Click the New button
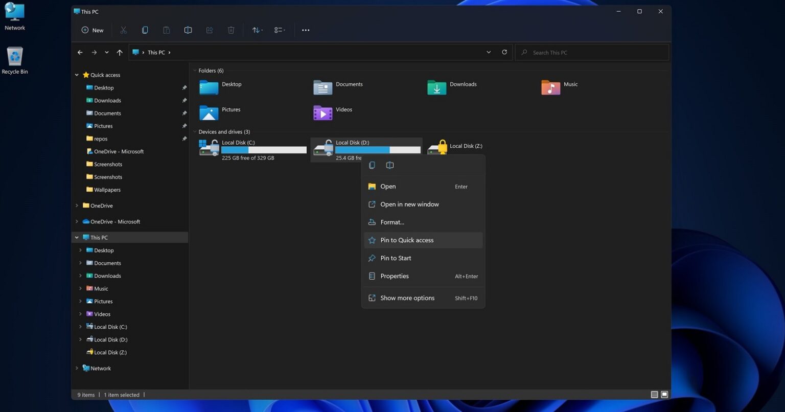This screenshot has height=412, width=785. [x=92, y=30]
